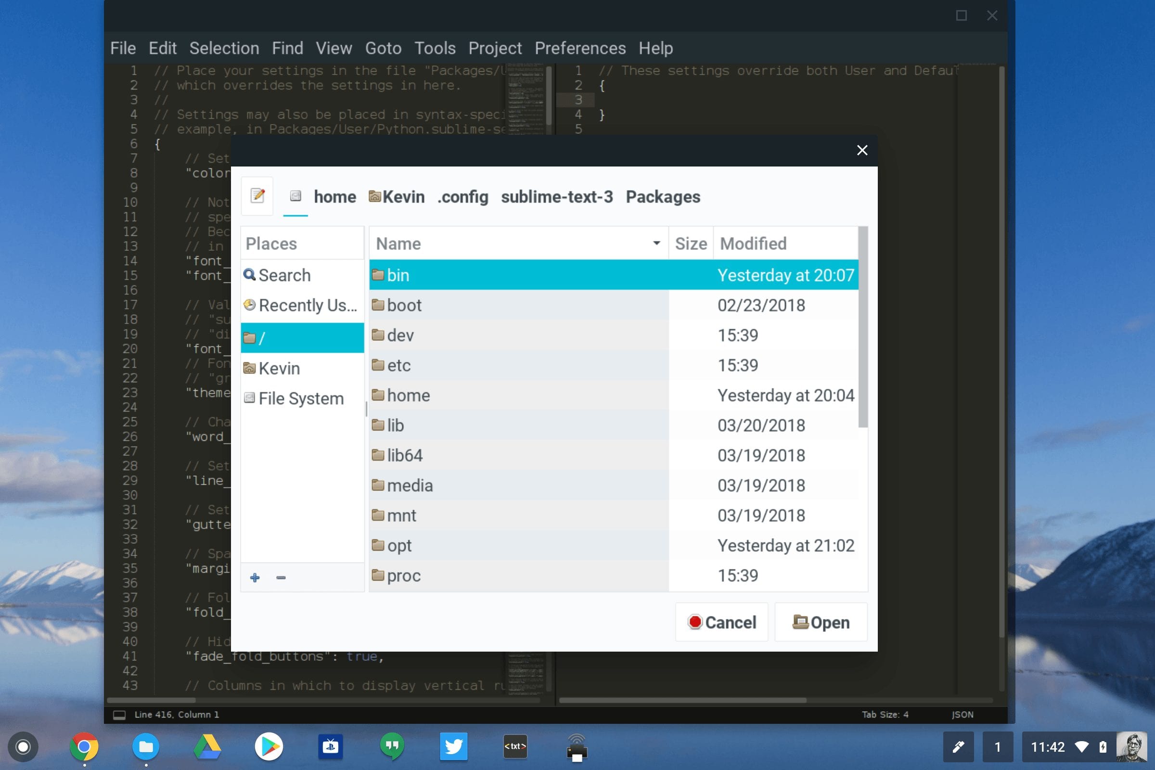Toggle the location text entry edit icon
This screenshot has width=1155, height=770.
(x=257, y=196)
